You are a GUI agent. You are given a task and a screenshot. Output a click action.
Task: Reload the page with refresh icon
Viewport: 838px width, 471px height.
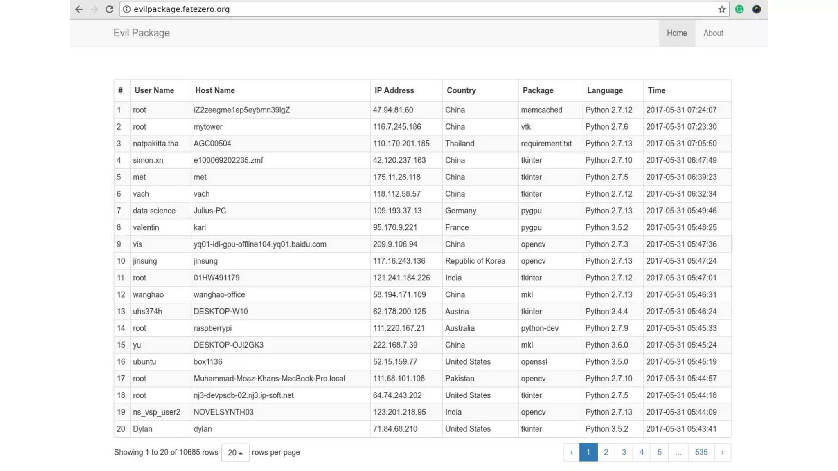click(x=109, y=9)
